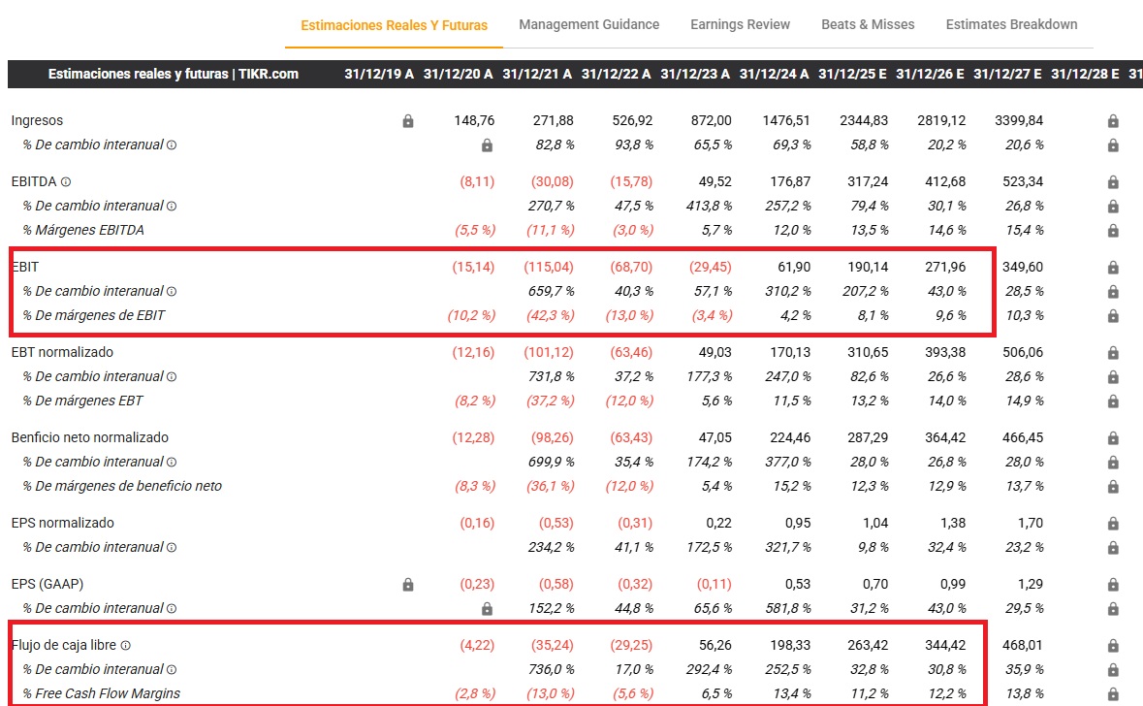Click the lock icon in the EPS (GAAP) row under 31/12/19

click(x=408, y=585)
